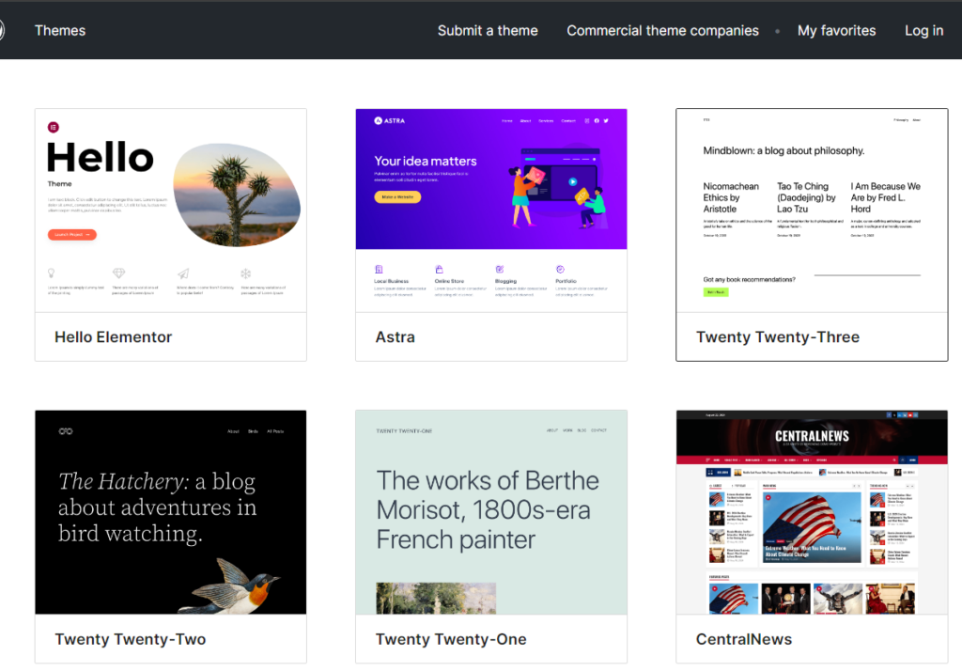Open the Themes directory home link

pos(60,30)
